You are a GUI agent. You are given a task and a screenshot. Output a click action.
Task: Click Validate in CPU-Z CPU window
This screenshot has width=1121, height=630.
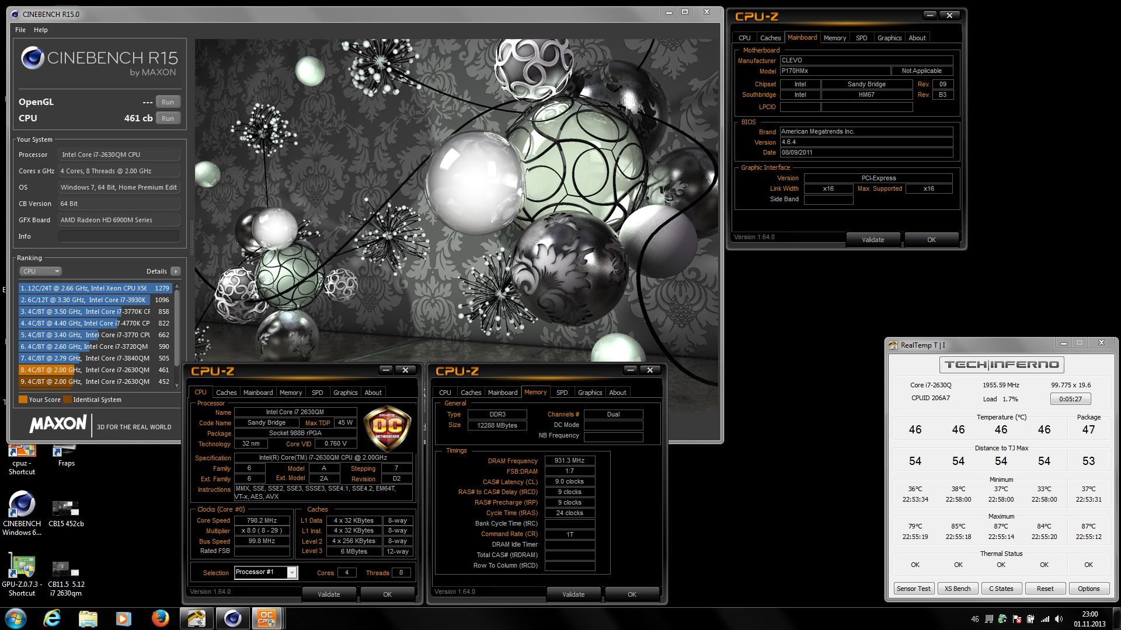[329, 594]
